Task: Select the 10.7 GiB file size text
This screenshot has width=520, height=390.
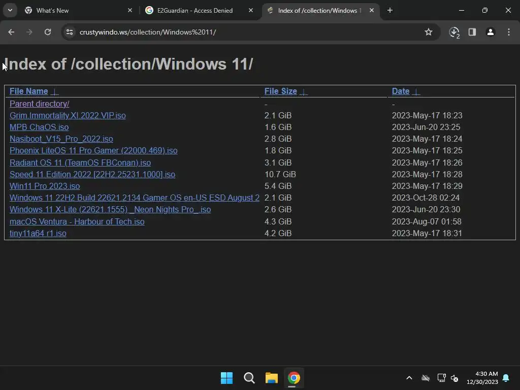Action: point(280,175)
